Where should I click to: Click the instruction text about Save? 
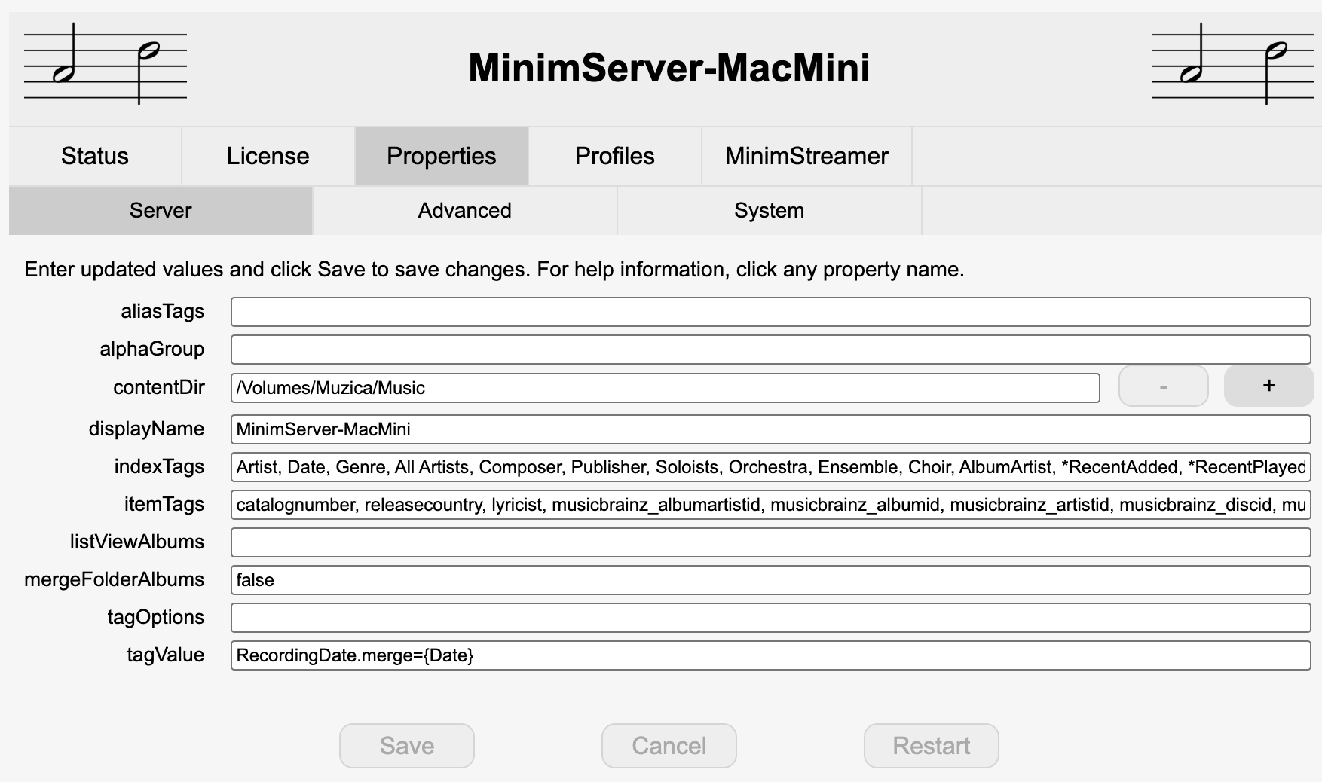(494, 270)
